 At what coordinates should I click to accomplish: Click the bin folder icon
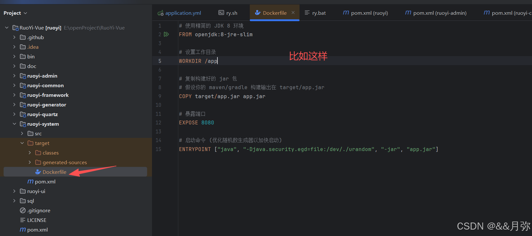(x=23, y=56)
